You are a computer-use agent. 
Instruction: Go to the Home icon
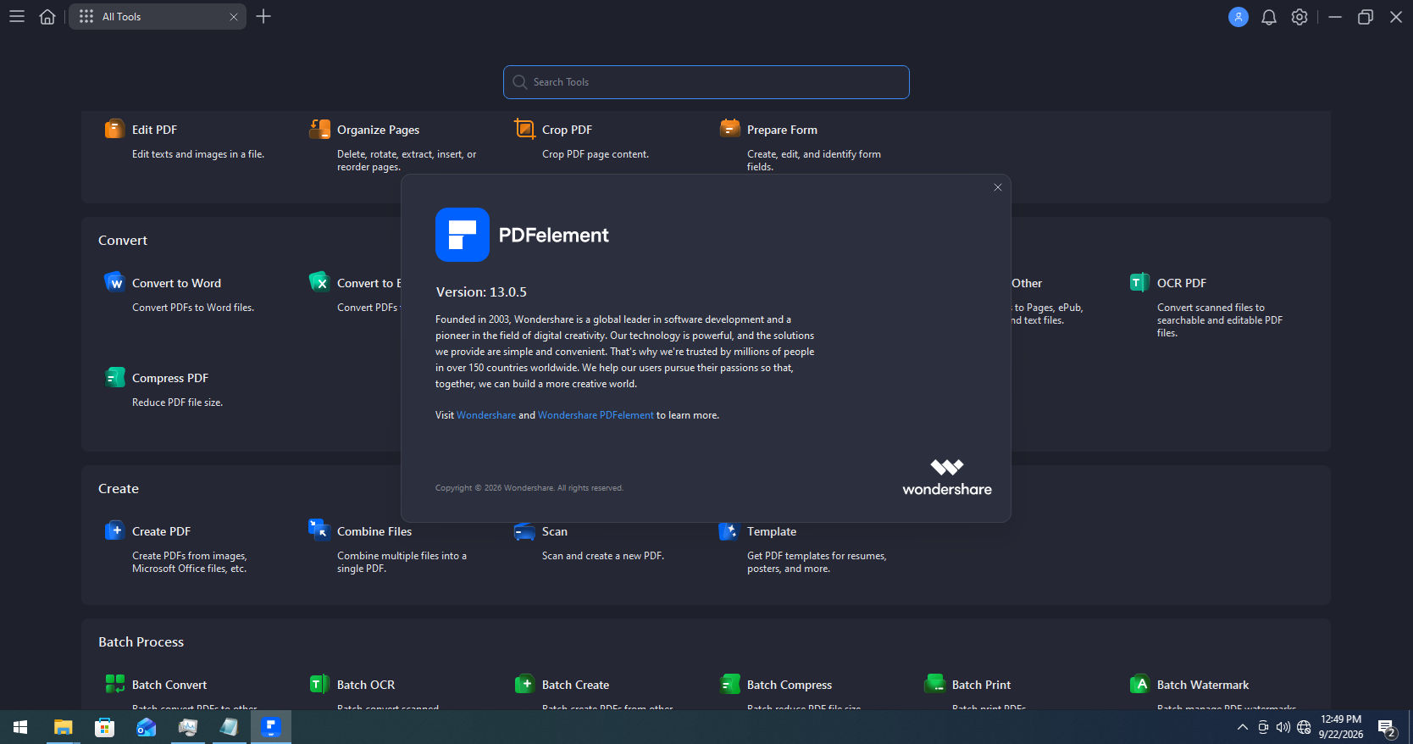[x=47, y=16]
